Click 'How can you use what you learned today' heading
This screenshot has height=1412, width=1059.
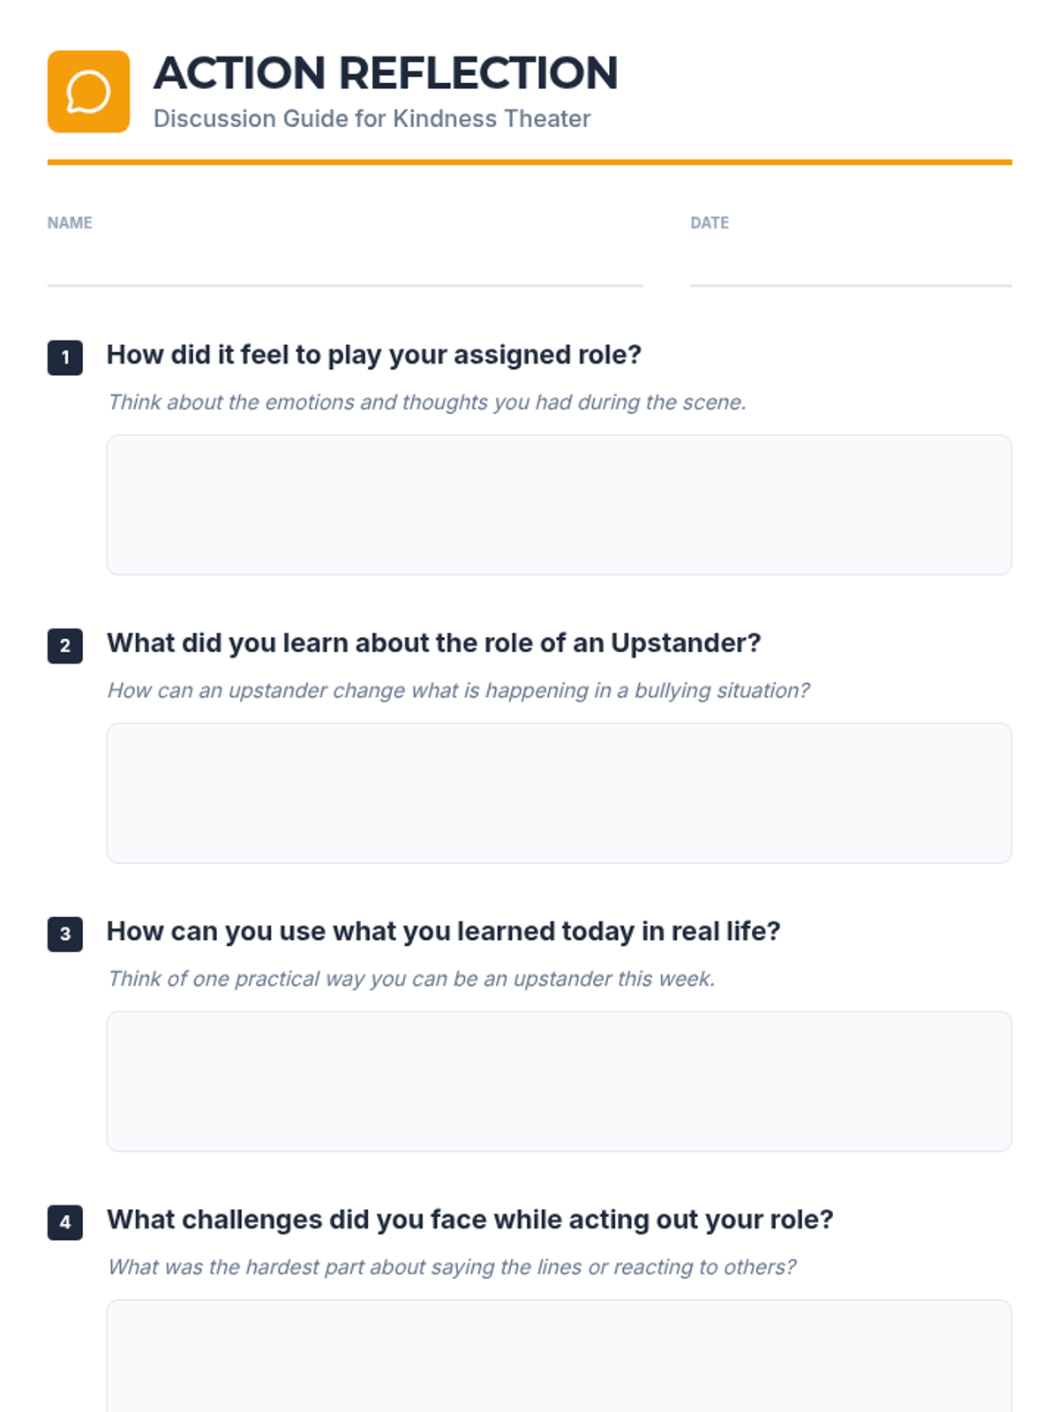point(443,931)
